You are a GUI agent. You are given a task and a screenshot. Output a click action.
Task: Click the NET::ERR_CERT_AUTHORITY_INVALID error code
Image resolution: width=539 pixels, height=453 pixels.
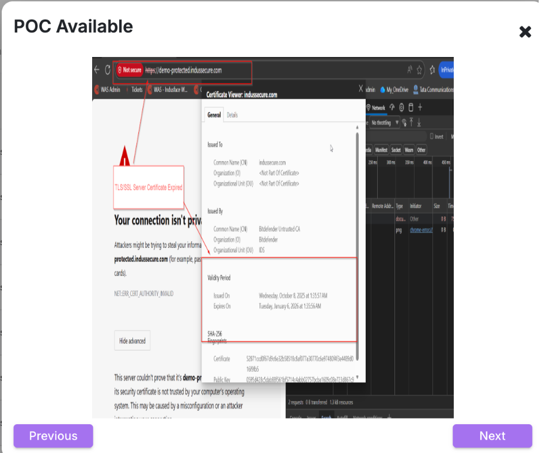click(144, 294)
